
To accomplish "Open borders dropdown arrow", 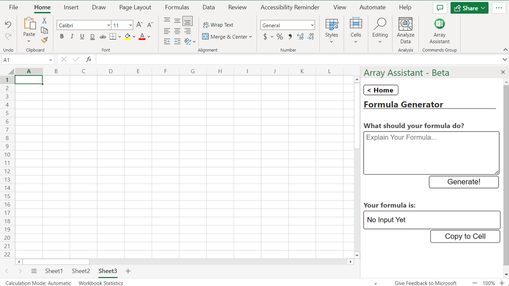I will [x=120, y=36].
